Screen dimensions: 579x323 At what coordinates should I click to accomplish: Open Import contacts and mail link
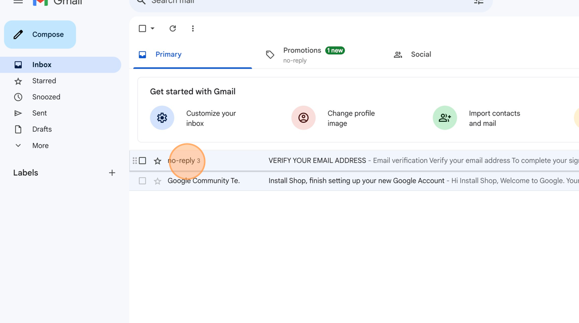click(x=494, y=118)
